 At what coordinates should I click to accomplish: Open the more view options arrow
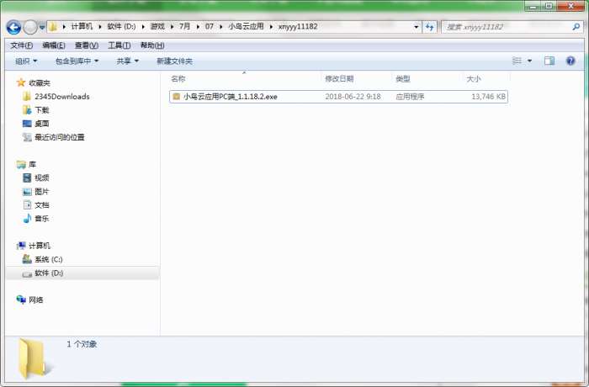(529, 61)
